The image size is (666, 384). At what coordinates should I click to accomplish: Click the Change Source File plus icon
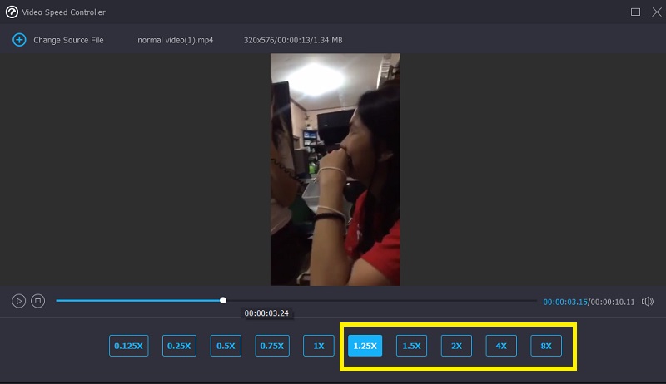click(19, 40)
